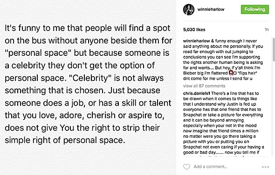
Task: Expand view all 87 comments
Action: [x=204, y=86]
